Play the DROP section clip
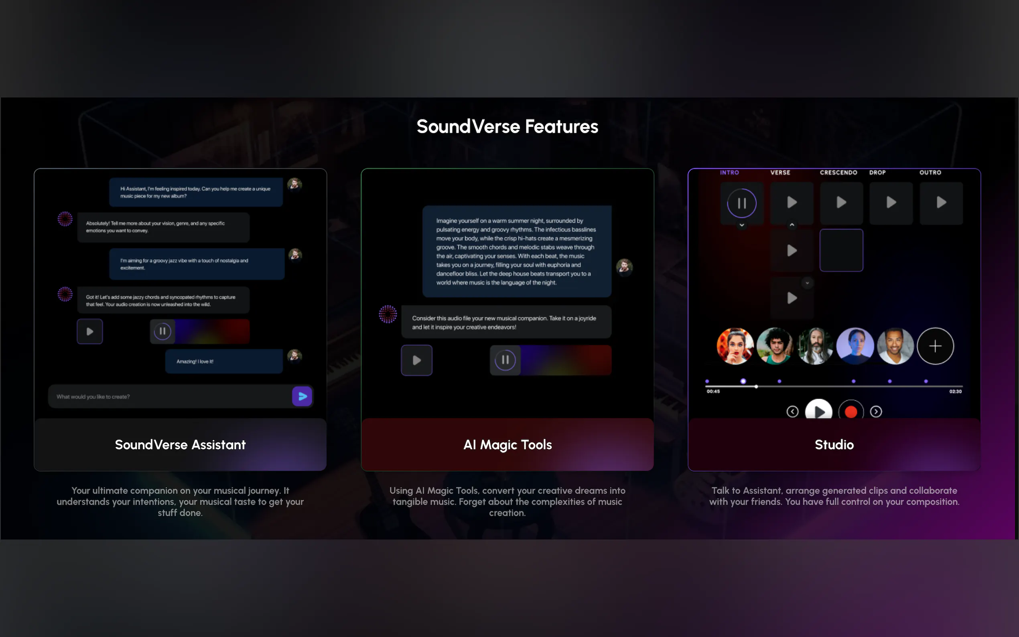The image size is (1019, 637). tap(891, 203)
